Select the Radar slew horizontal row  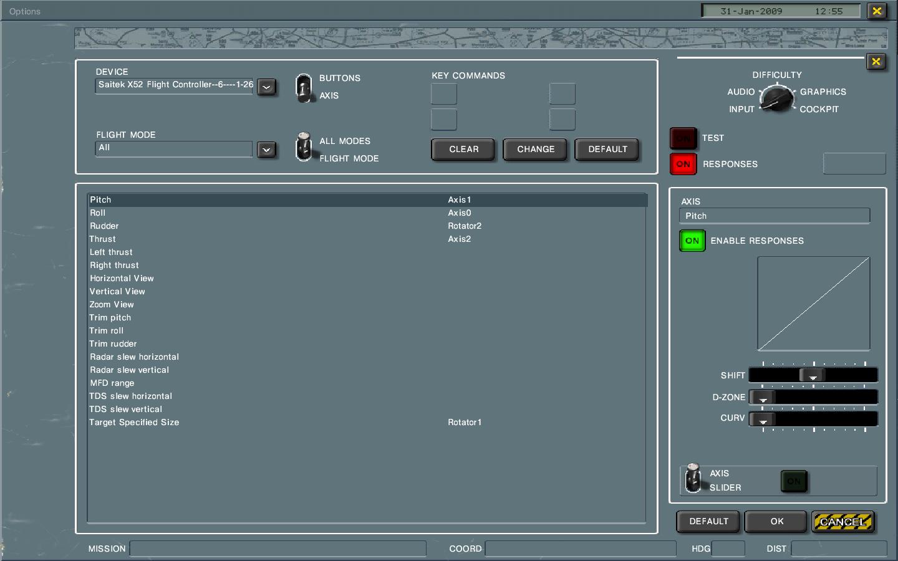pos(367,357)
